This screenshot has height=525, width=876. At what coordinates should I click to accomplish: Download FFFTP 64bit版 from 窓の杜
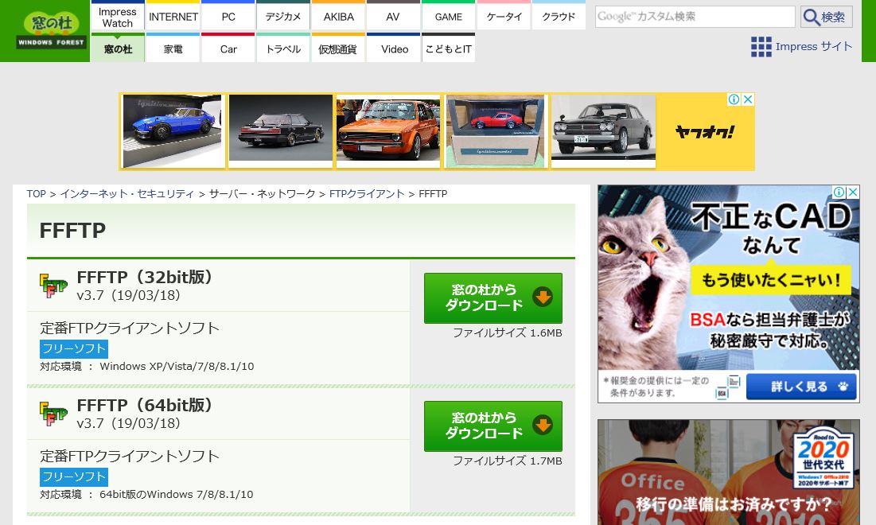(493, 426)
